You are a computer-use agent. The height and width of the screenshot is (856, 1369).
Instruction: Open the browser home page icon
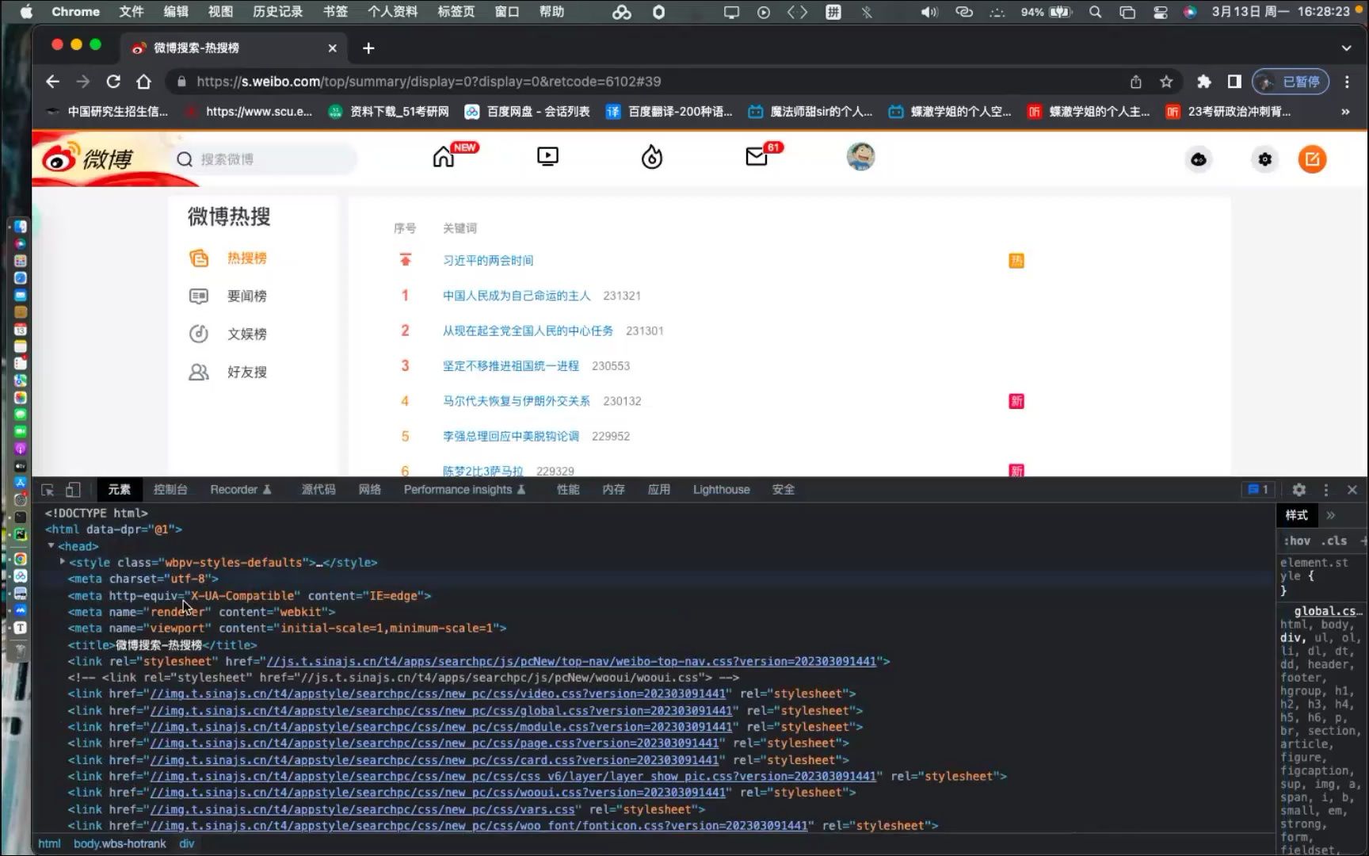point(143,82)
